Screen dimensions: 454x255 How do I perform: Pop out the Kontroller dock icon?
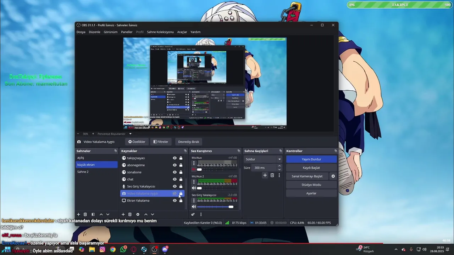tap(336, 151)
